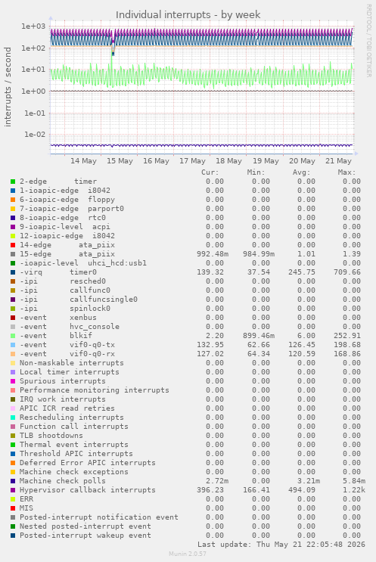Screen dimensions: 376x562
Task: Click the RRDTOOL / TOBI OETIKER watermark
Action: click(x=368, y=41)
